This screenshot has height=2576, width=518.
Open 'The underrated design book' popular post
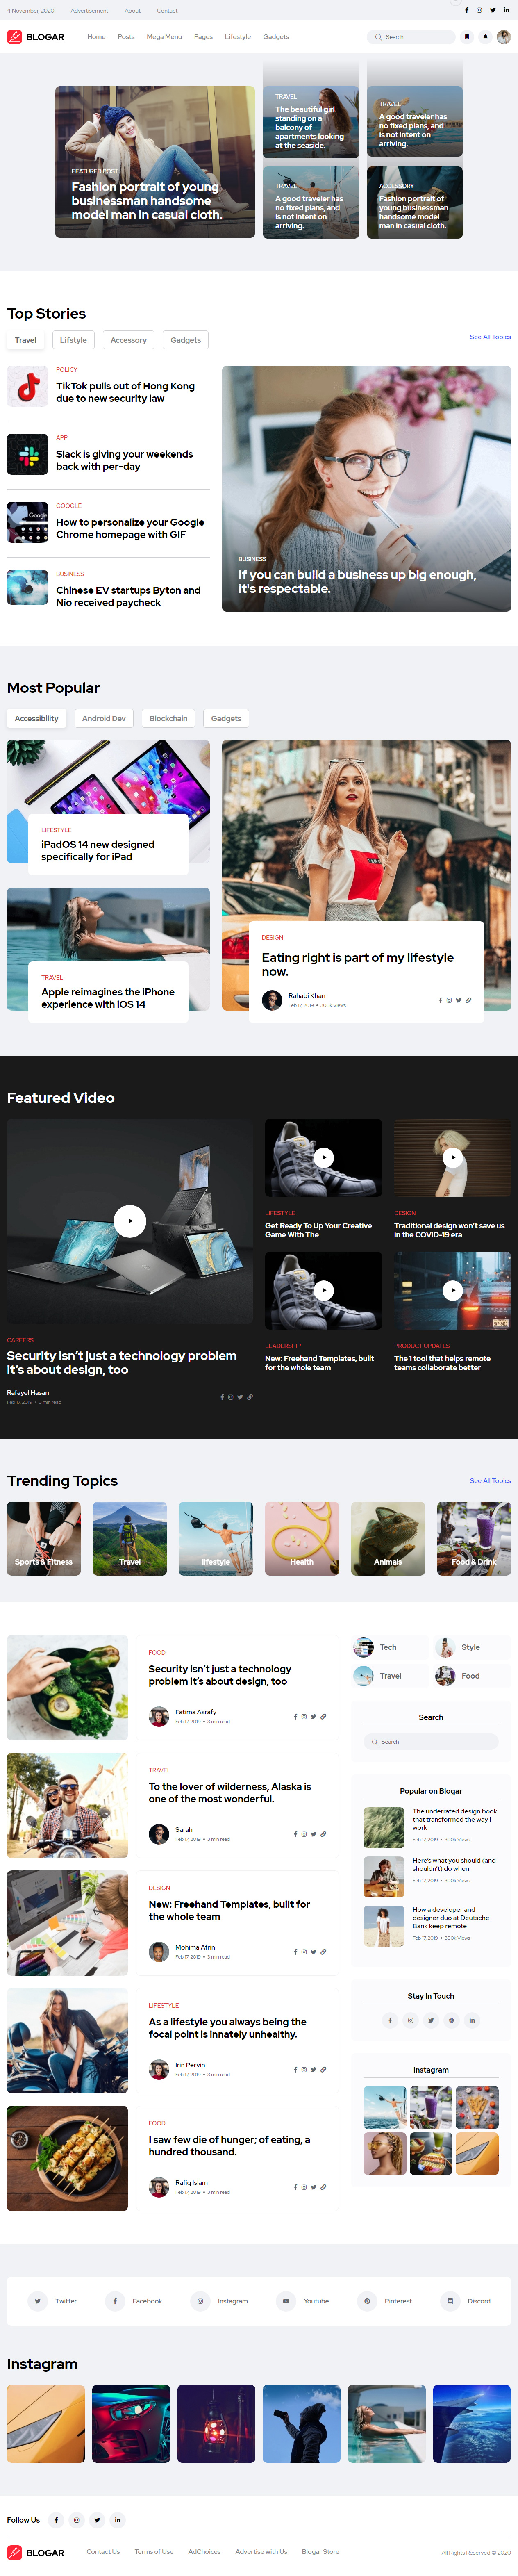[454, 1819]
